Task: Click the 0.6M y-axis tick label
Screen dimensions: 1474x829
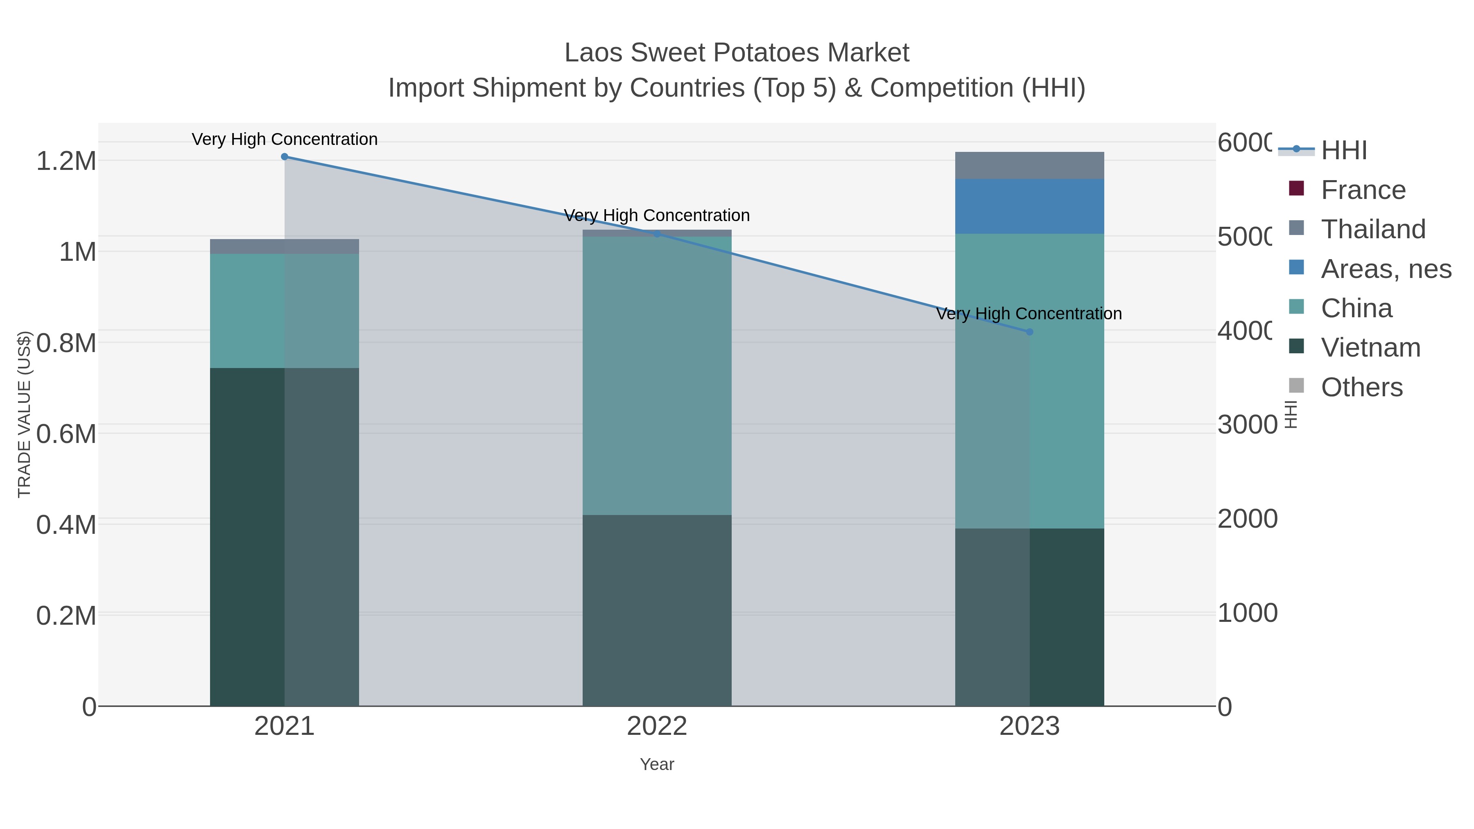Action: pos(66,434)
